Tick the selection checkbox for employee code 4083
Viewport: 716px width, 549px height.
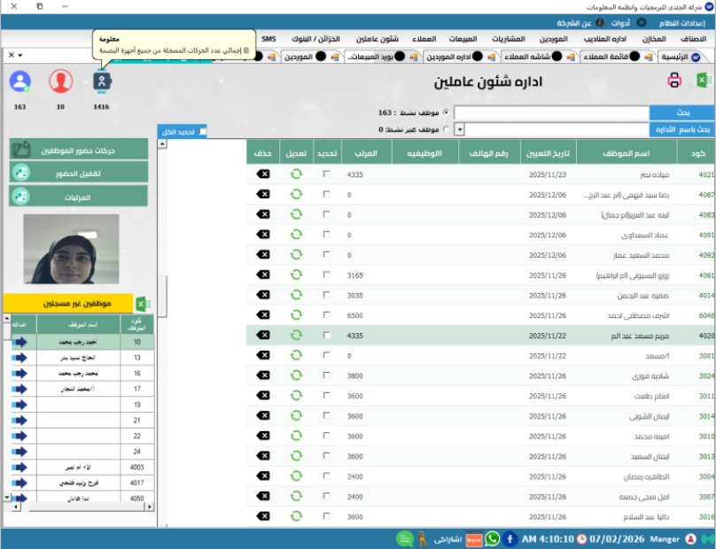[x=326, y=214]
